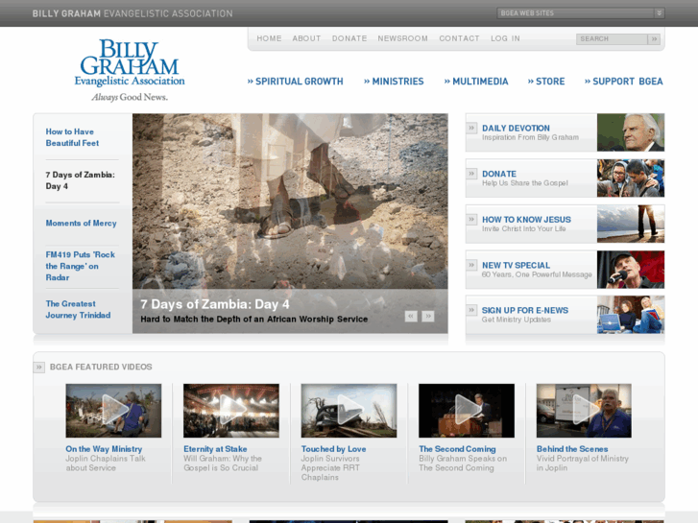Click the New TV Special speaker photo
Screen dimensions: 698x523
tap(631, 270)
